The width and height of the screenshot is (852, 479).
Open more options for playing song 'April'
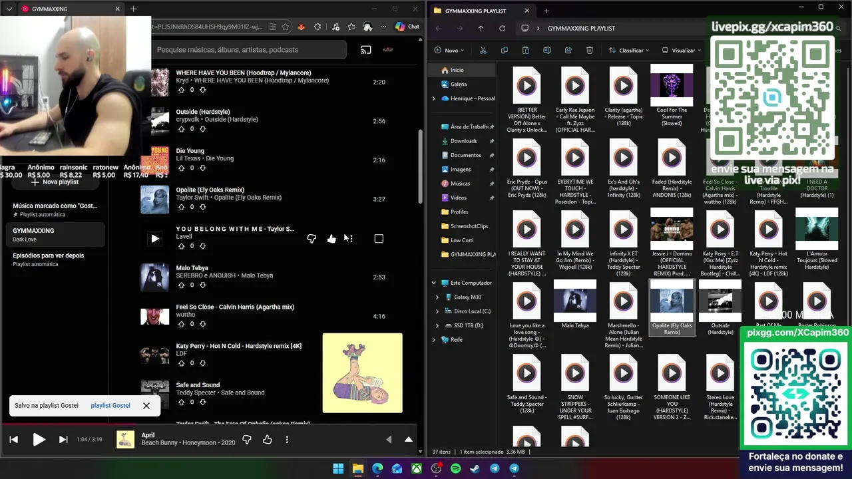[x=287, y=440]
